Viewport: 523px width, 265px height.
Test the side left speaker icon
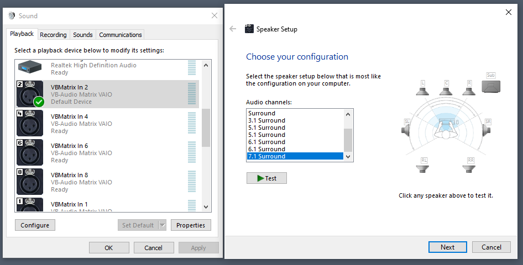pyautogui.click(x=407, y=128)
